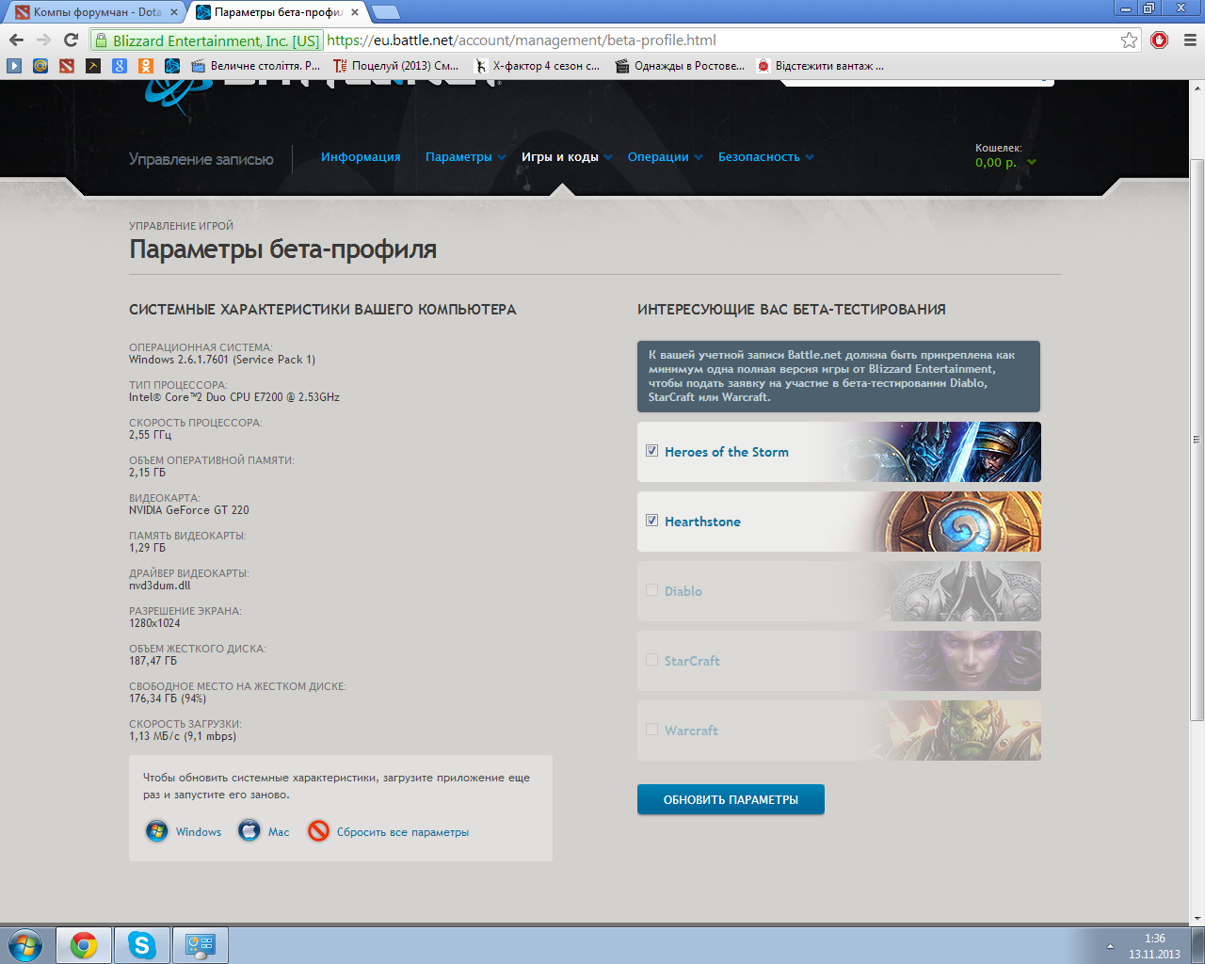Screen dimensions: 1205x964
Task: Select the Параметры бета-профиля browser tab
Action: click(278, 12)
